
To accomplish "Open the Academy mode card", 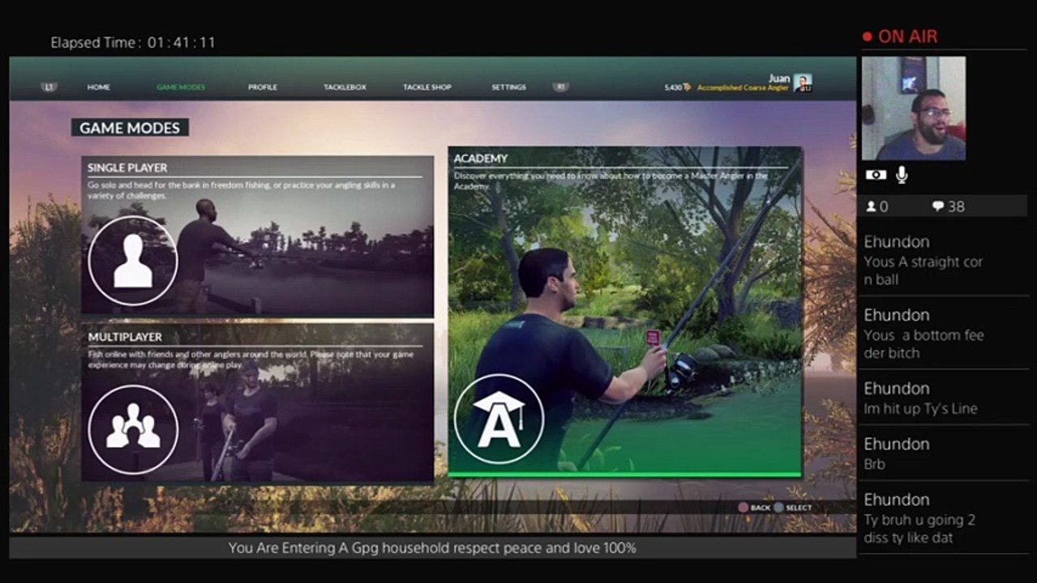I will [x=625, y=312].
